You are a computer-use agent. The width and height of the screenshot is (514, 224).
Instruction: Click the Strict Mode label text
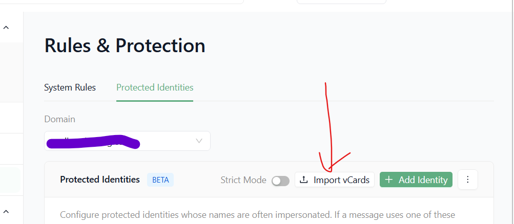[243, 180]
